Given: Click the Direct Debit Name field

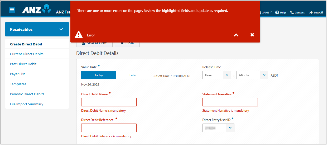Looking at the screenshot, I should click(109, 102).
